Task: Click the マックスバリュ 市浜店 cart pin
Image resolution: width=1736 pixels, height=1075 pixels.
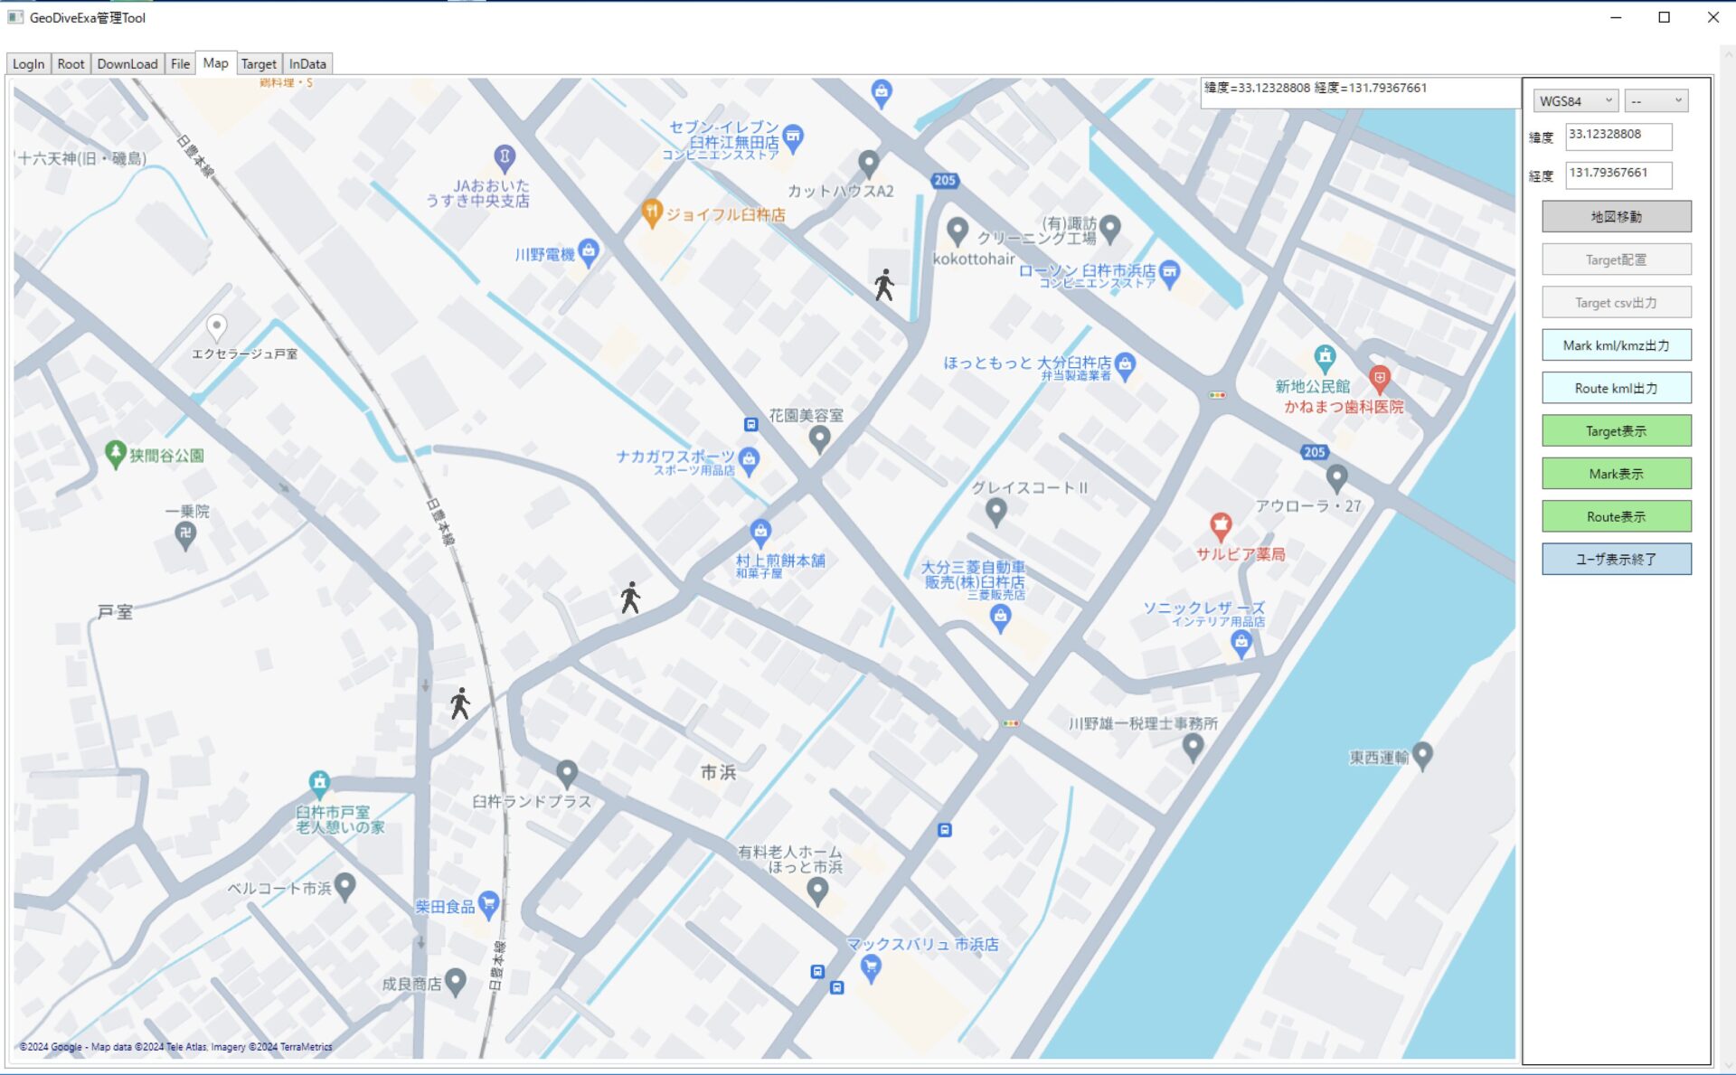Action: [871, 969]
